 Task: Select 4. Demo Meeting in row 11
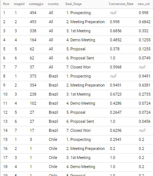tap(81, 103)
